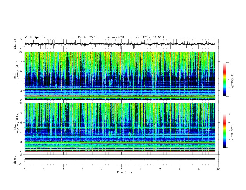Click the ch.1 voltage waveform trace panel

click(122, 44)
